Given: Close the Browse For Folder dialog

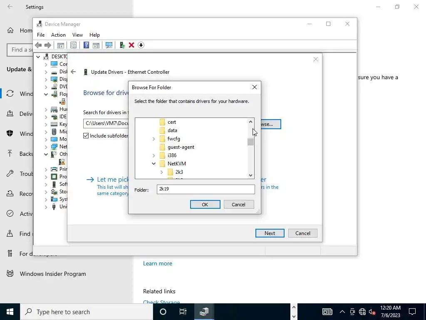Looking at the screenshot, I should (x=254, y=87).
